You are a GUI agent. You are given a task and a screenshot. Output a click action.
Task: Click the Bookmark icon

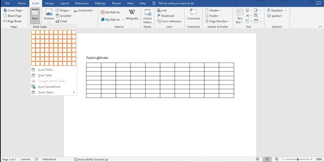coord(159,16)
